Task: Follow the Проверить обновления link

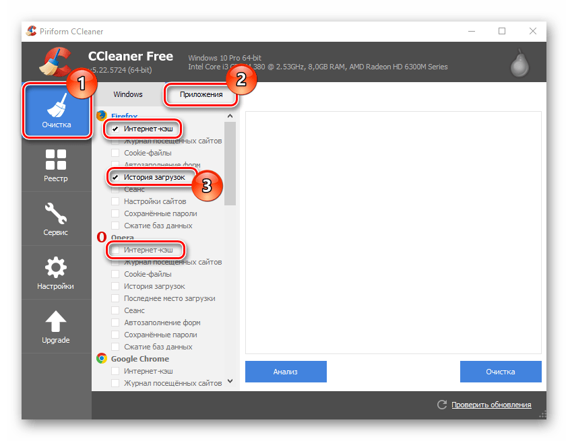Action: coord(491,405)
